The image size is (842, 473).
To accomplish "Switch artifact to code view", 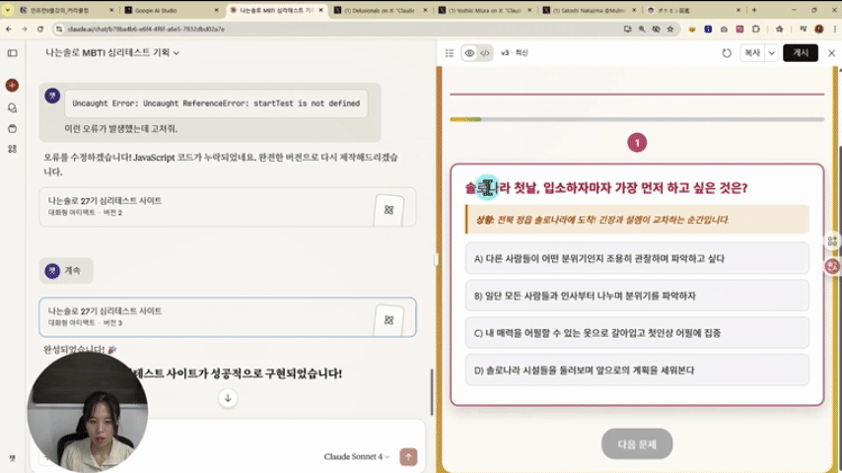I will coord(485,53).
